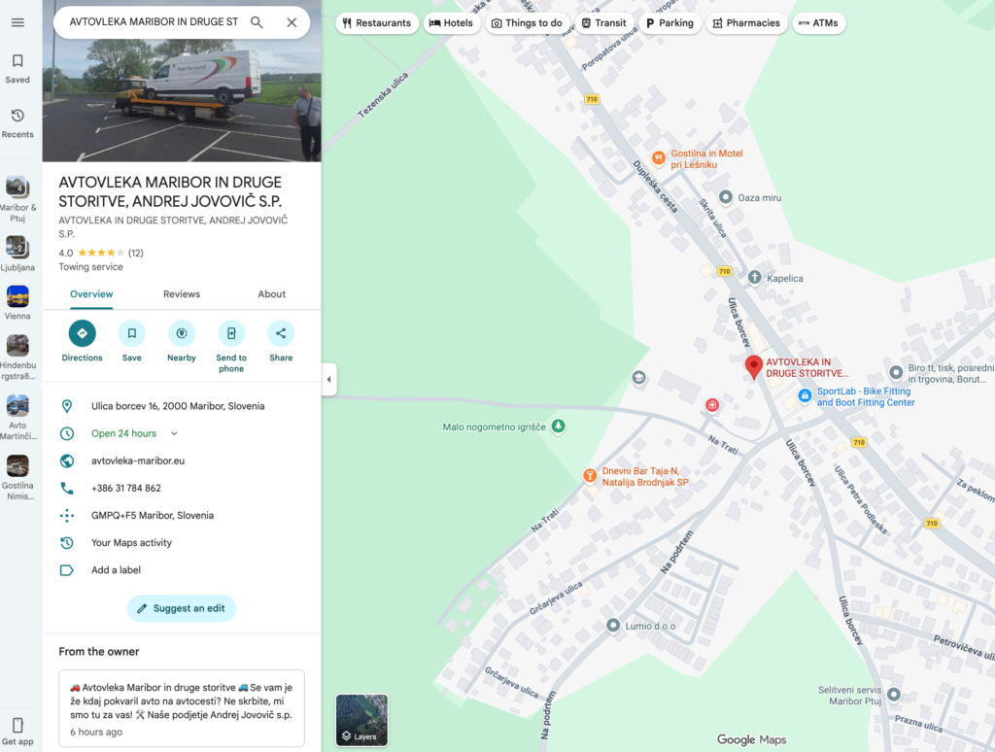Click the phone handset icon
995x752 pixels.
point(67,488)
